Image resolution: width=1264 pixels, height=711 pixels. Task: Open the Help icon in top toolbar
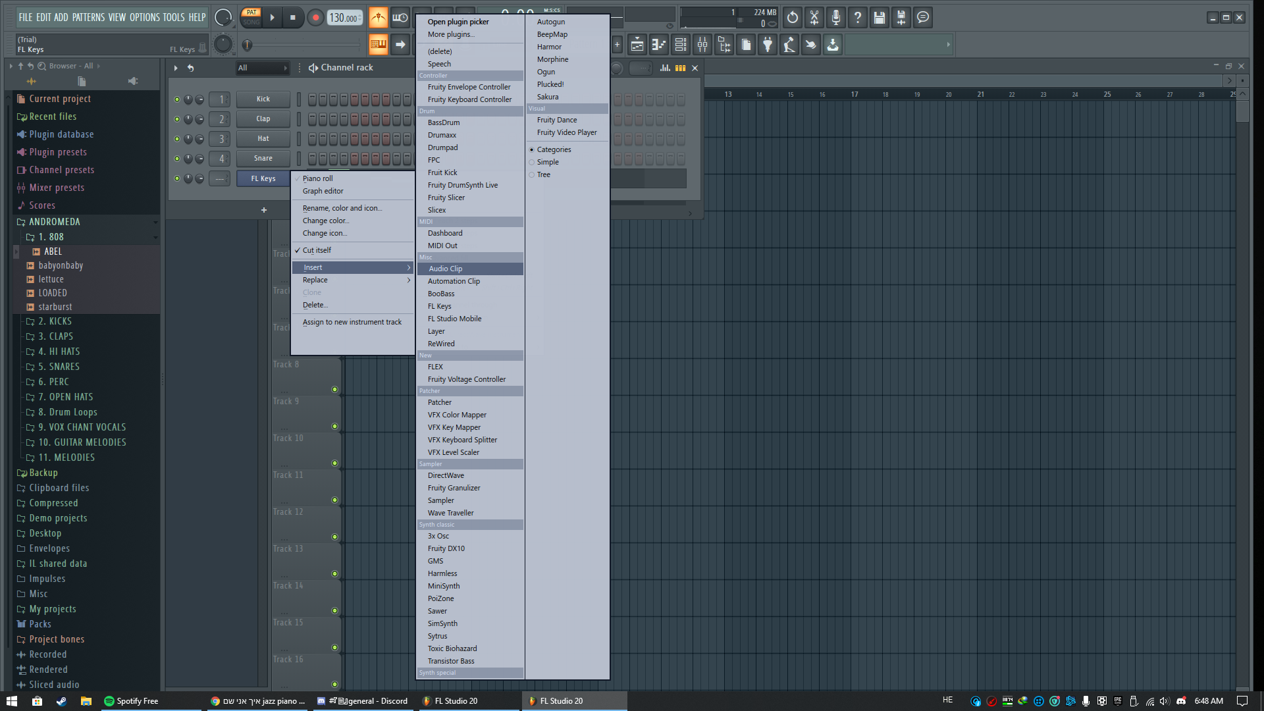858,18
